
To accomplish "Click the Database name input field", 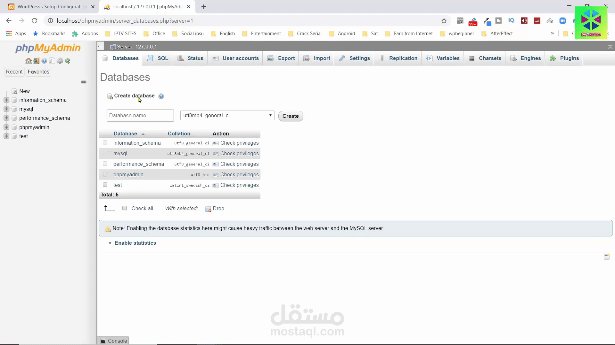I will 140,116.
